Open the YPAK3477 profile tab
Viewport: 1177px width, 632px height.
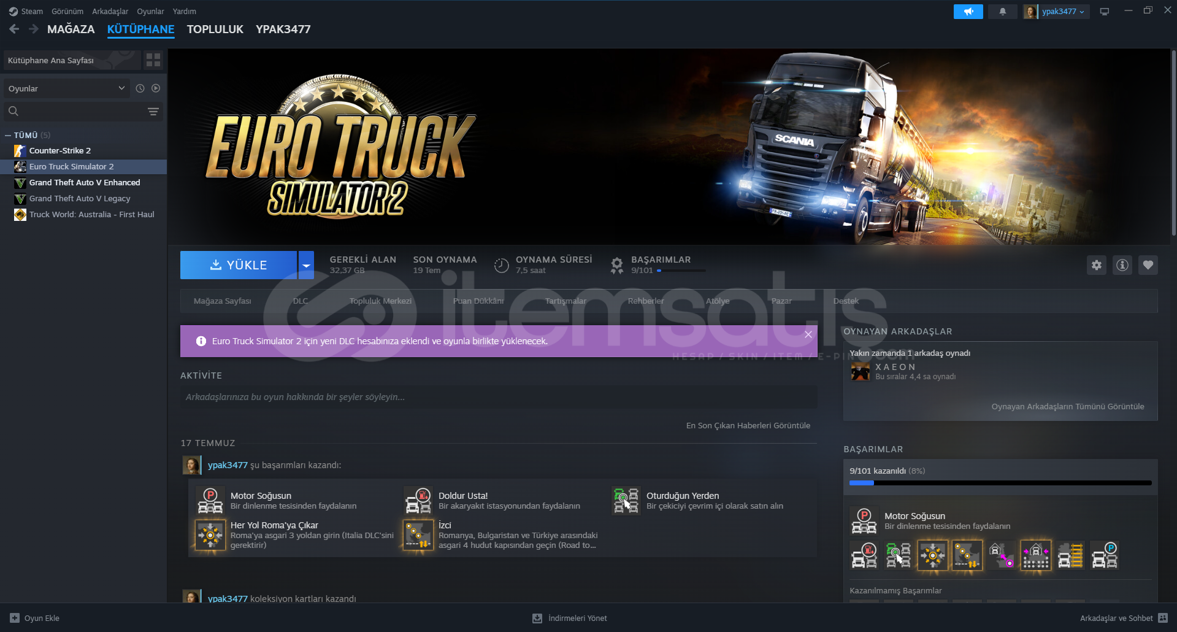point(283,29)
